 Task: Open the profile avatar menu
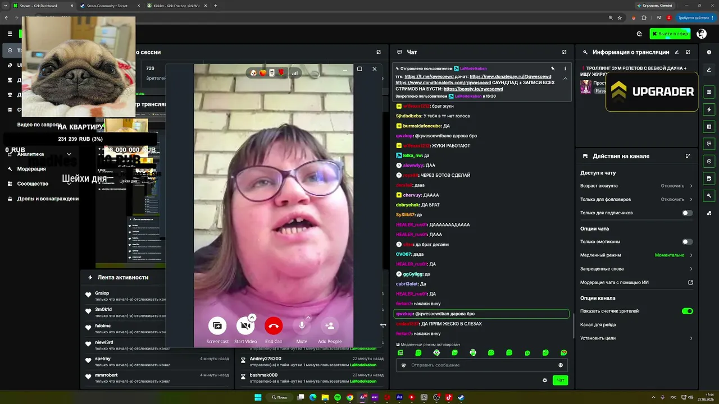pyautogui.click(x=702, y=34)
